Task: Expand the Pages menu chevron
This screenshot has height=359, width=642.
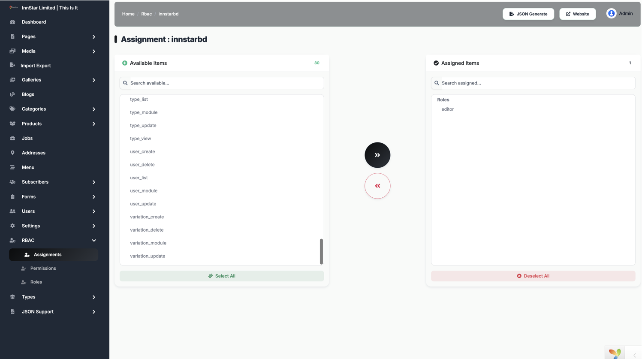Action: click(x=94, y=37)
